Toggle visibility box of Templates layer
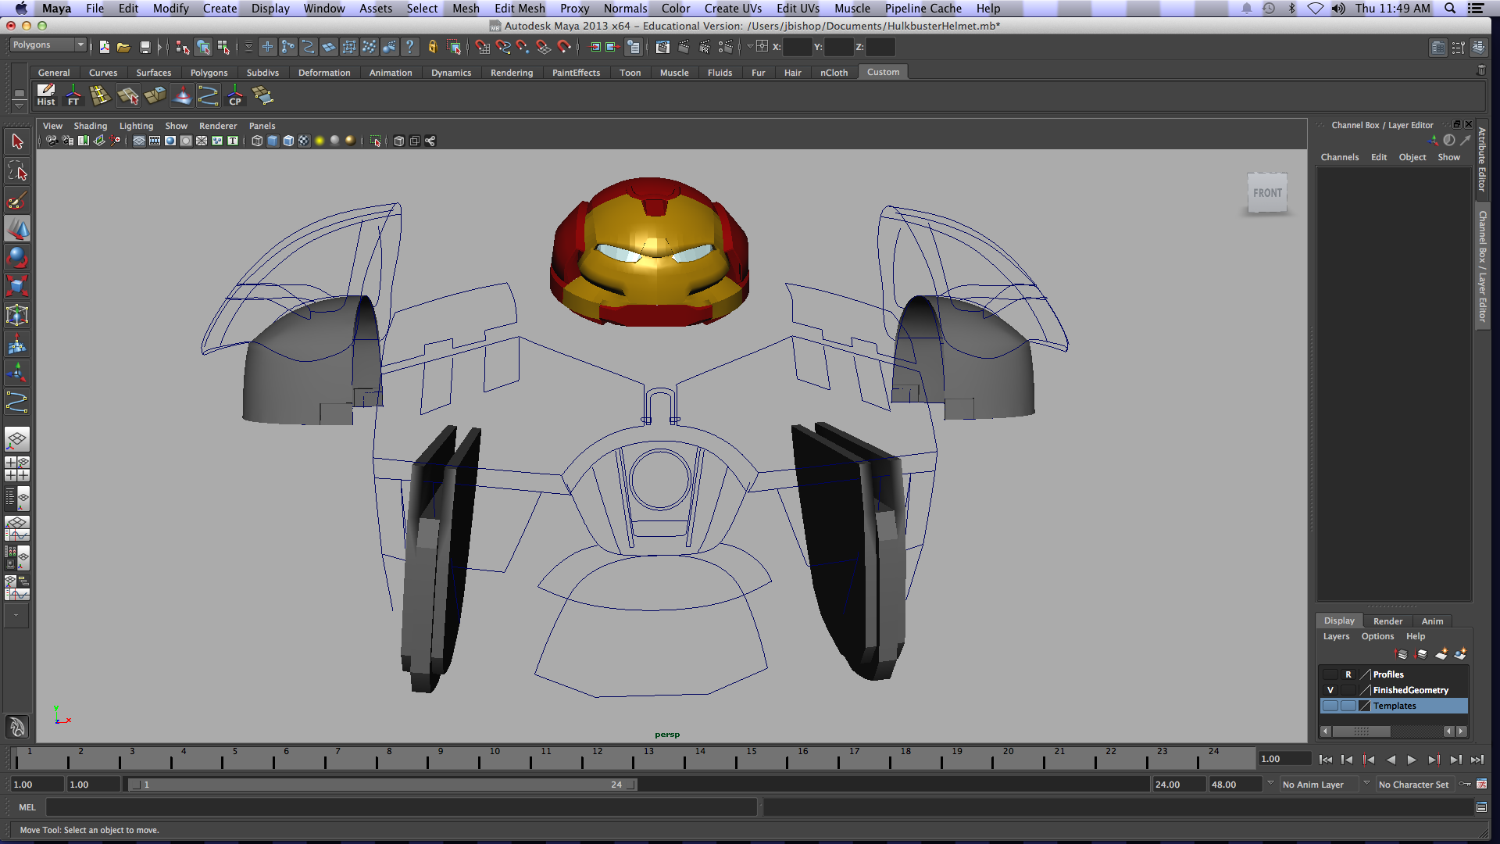The image size is (1500, 844). tap(1330, 706)
